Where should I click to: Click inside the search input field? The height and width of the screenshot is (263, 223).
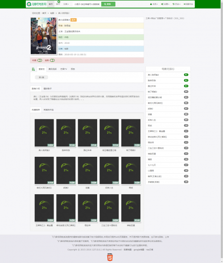tap(87, 4)
